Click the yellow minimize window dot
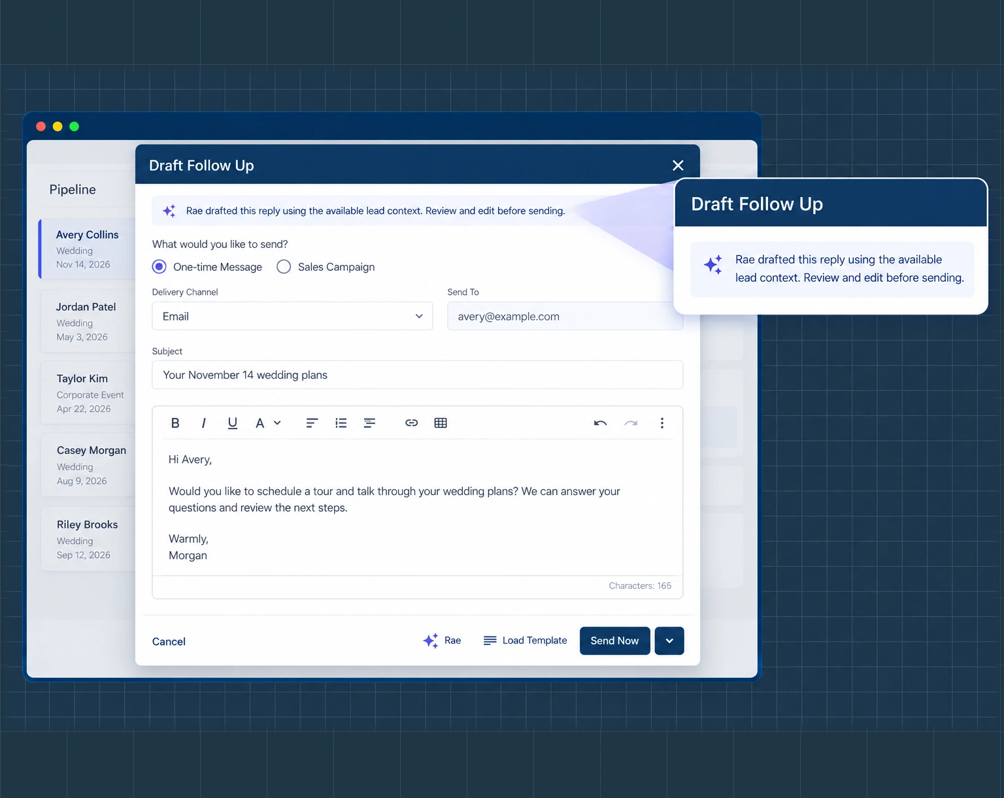Viewport: 1004px width, 798px height. coord(58,126)
